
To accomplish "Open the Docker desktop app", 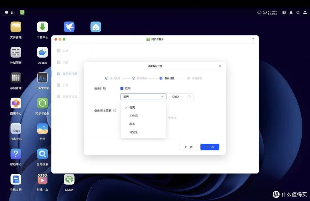I will (x=42, y=52).
